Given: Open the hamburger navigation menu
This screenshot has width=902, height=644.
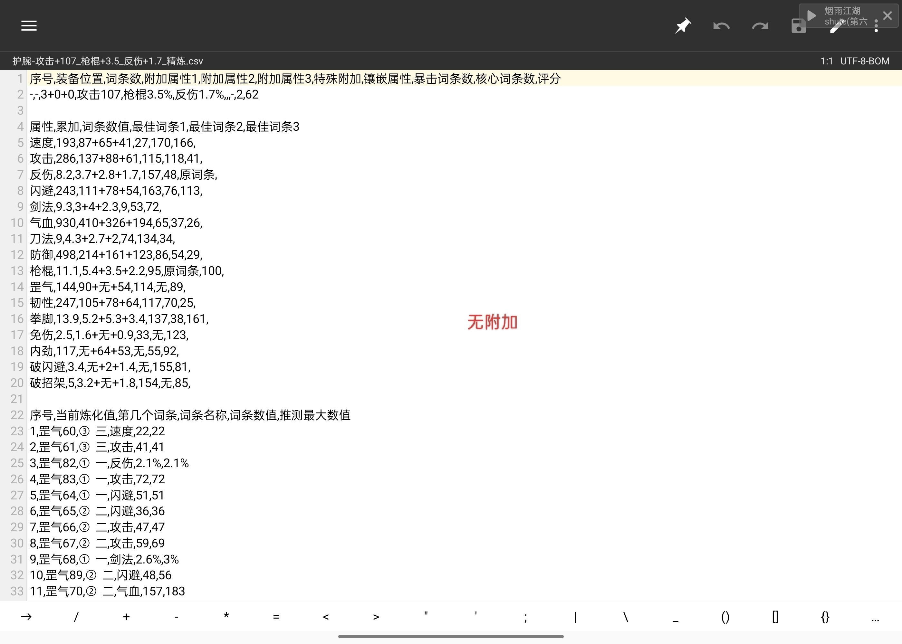Looking at the screenshot, I should (x=29, y=26).
